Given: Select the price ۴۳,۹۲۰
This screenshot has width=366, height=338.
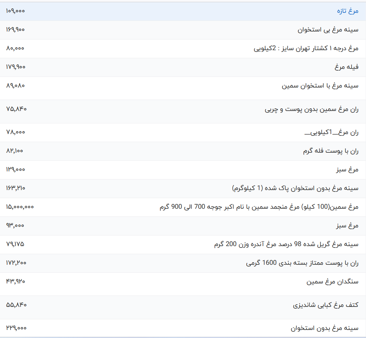Looking at the screenshot, I should click(16, 282).
